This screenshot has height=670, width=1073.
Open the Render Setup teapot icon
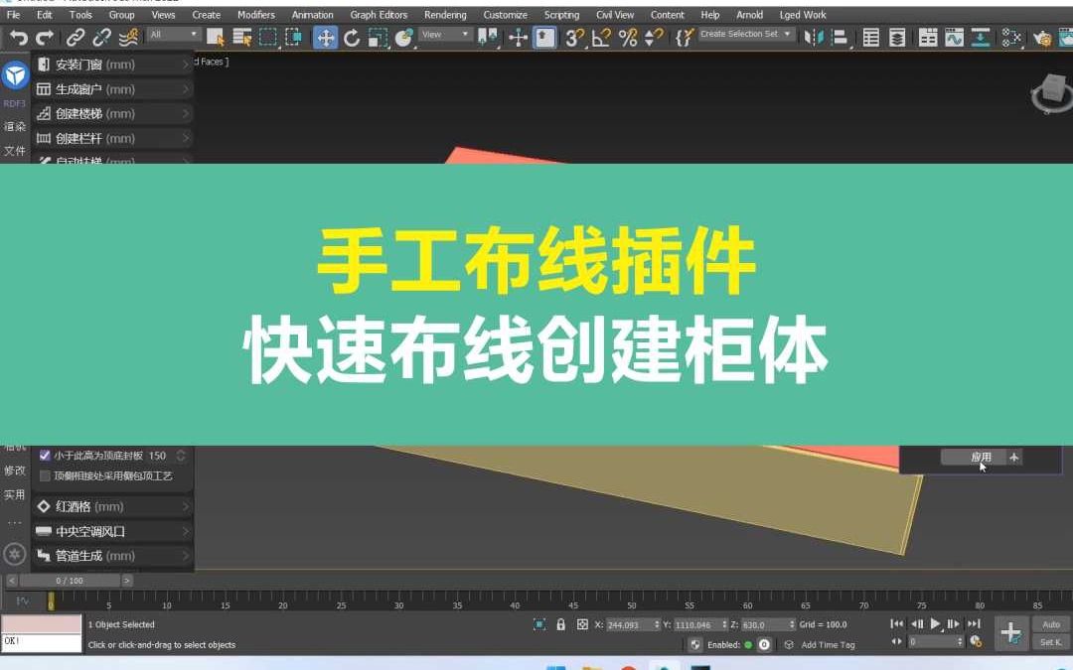1042,39
